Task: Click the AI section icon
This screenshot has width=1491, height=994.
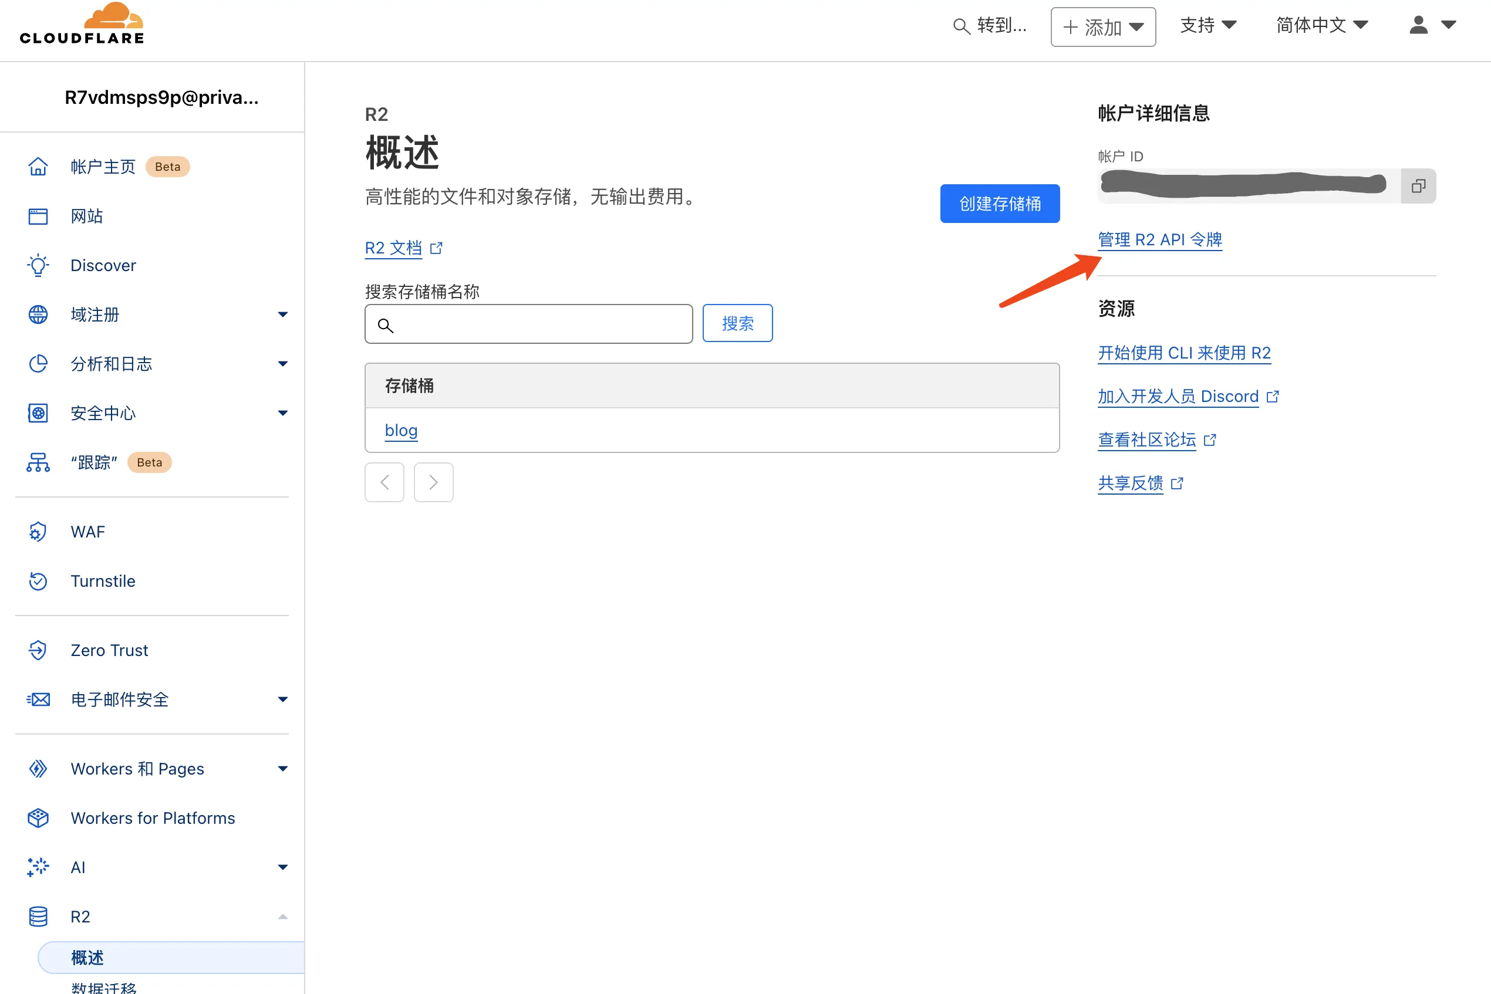Action: click(x=36, y=867)
